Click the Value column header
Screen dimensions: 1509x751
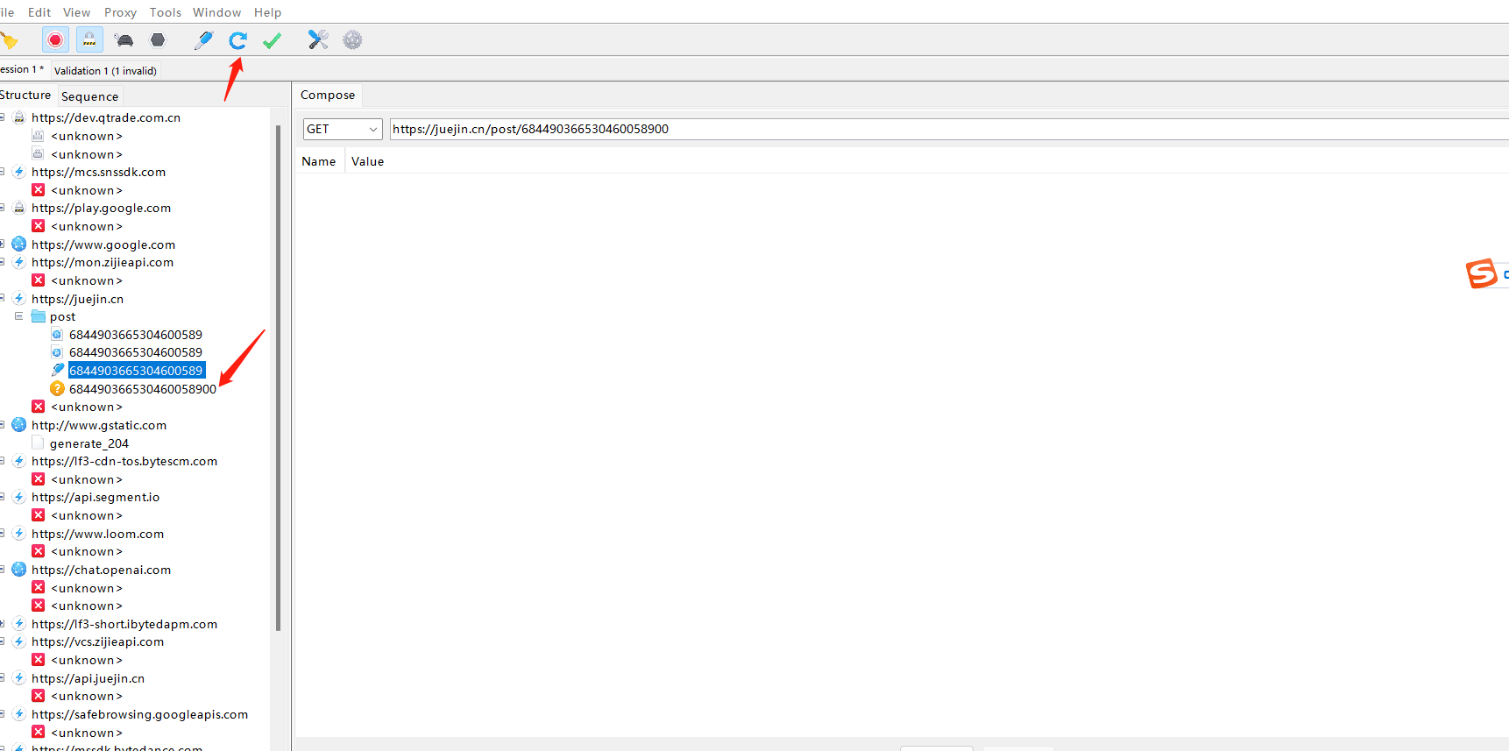point(368,161)
